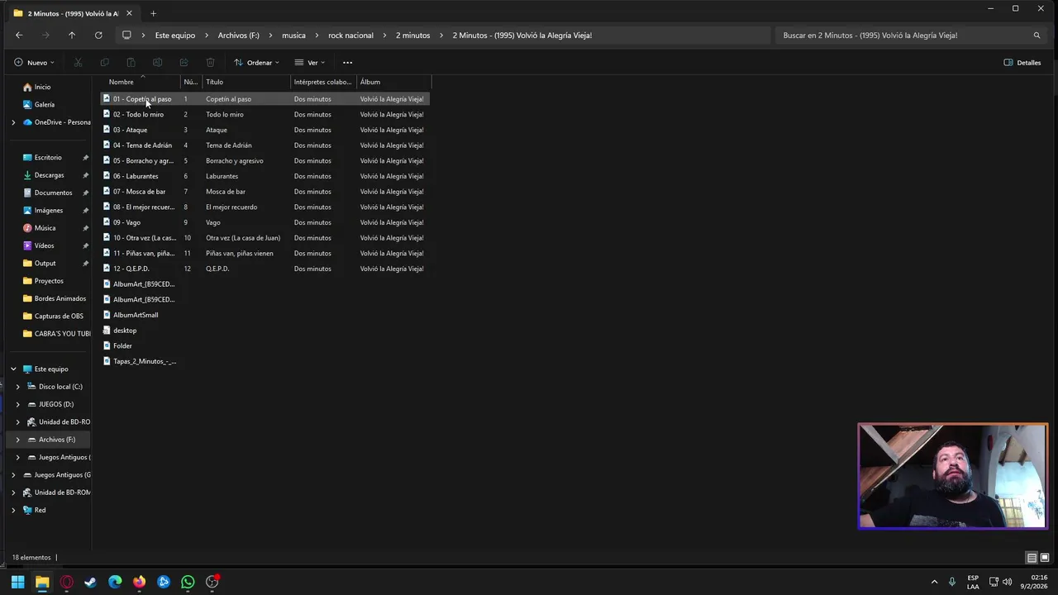
Task: Select the 'desktop' file
Action: (x=125, y=331)
